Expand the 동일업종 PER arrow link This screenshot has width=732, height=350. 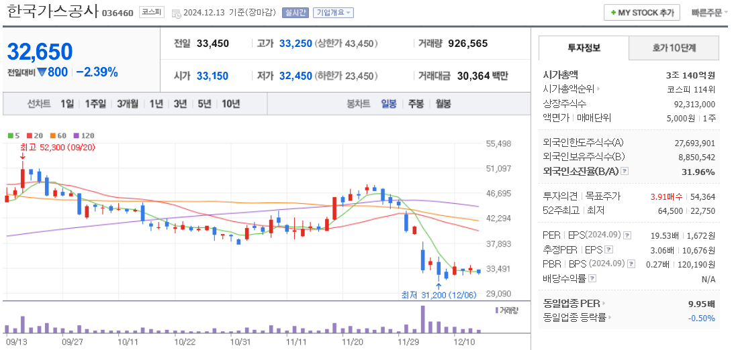(x=604, y=304)
